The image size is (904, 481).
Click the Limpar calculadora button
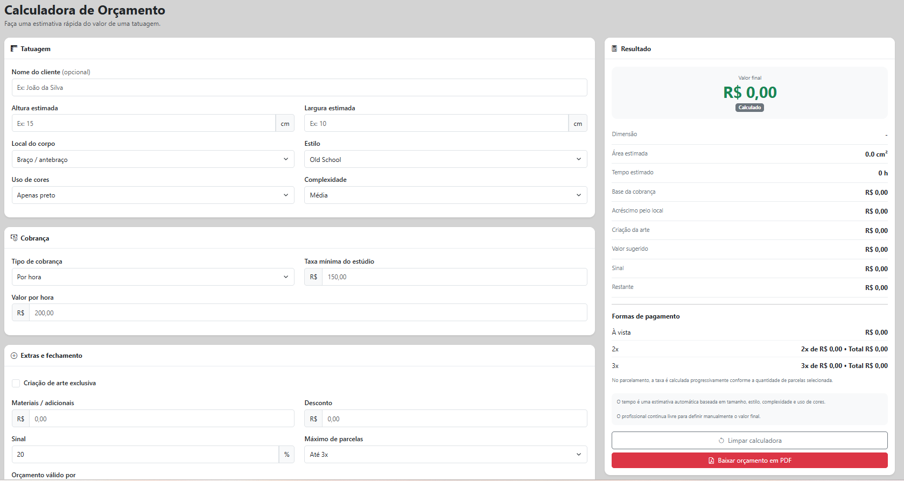pyautogui.click(x=749, y=441)
